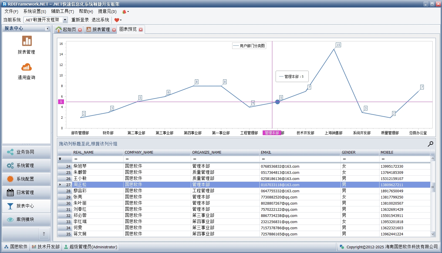Select the 日常管理 calendar icon
Viewport: 442px width, 253px height.
tap(10, 192)
